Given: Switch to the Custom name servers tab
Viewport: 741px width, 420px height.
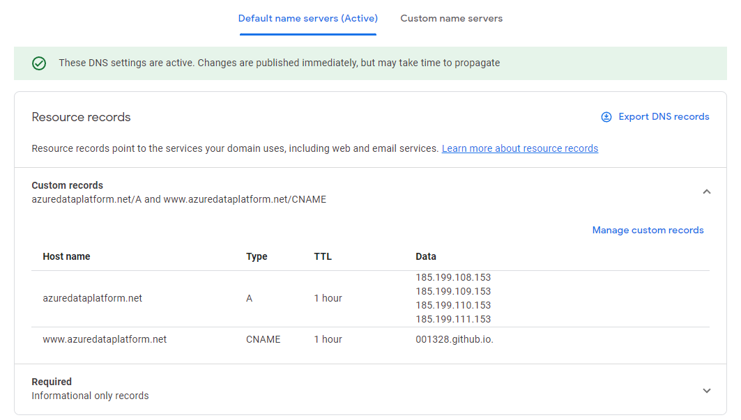Looking at the screenshot, I should click(x=451, y=18).
